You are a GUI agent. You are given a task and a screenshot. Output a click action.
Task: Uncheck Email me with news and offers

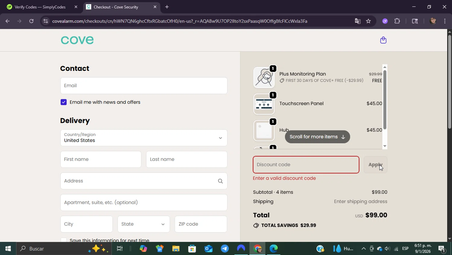click(x=64, y=102)
